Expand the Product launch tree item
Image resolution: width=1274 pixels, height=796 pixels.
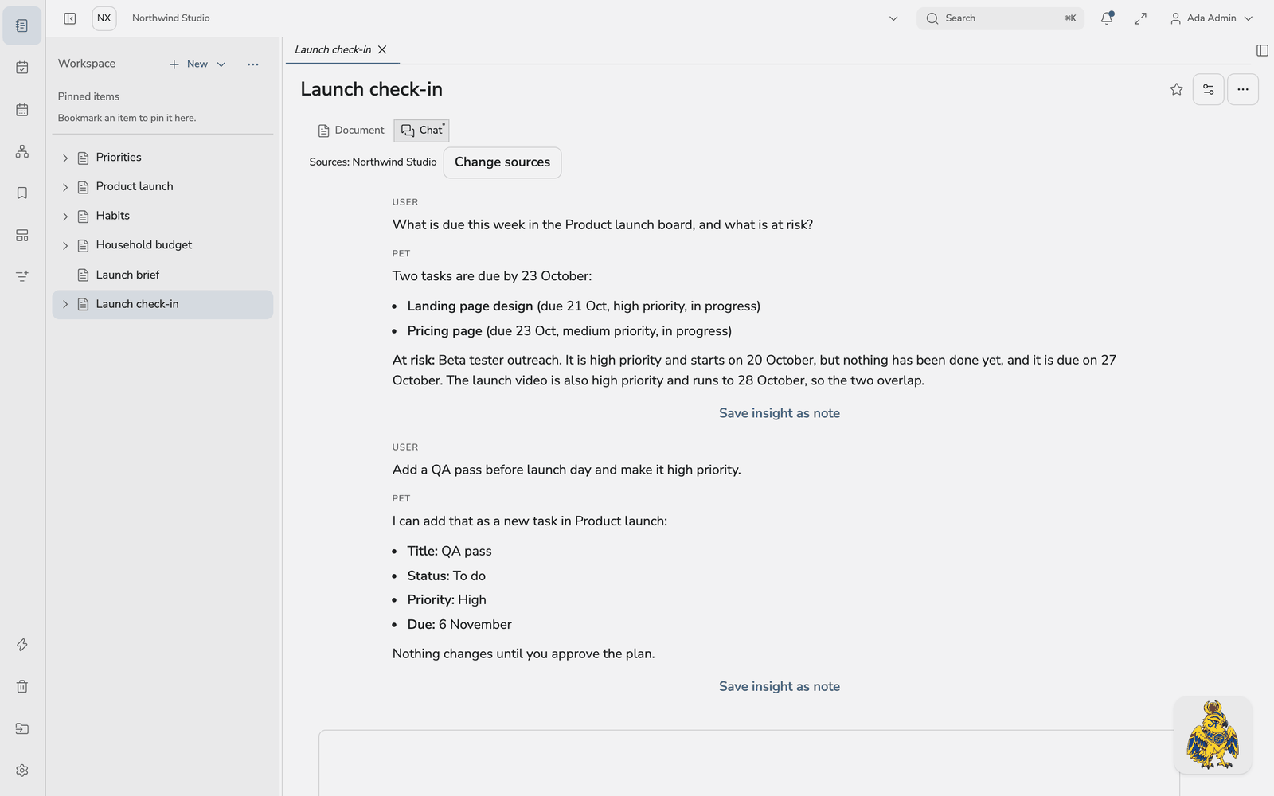tap(65, 187)
